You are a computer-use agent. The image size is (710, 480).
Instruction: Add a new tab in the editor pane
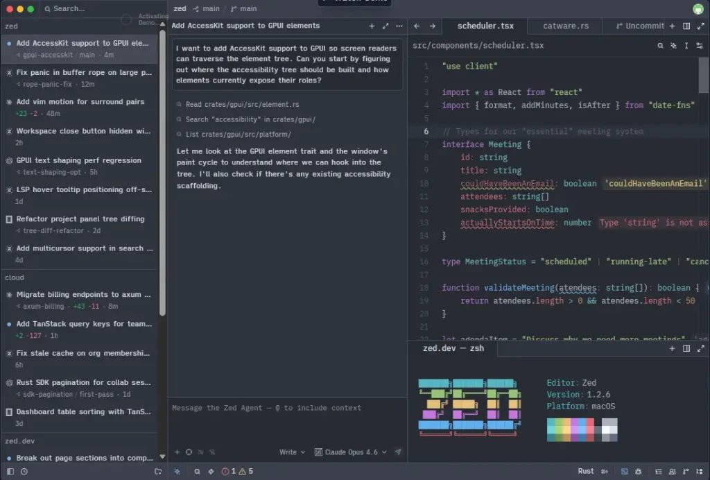click(672, 26)
